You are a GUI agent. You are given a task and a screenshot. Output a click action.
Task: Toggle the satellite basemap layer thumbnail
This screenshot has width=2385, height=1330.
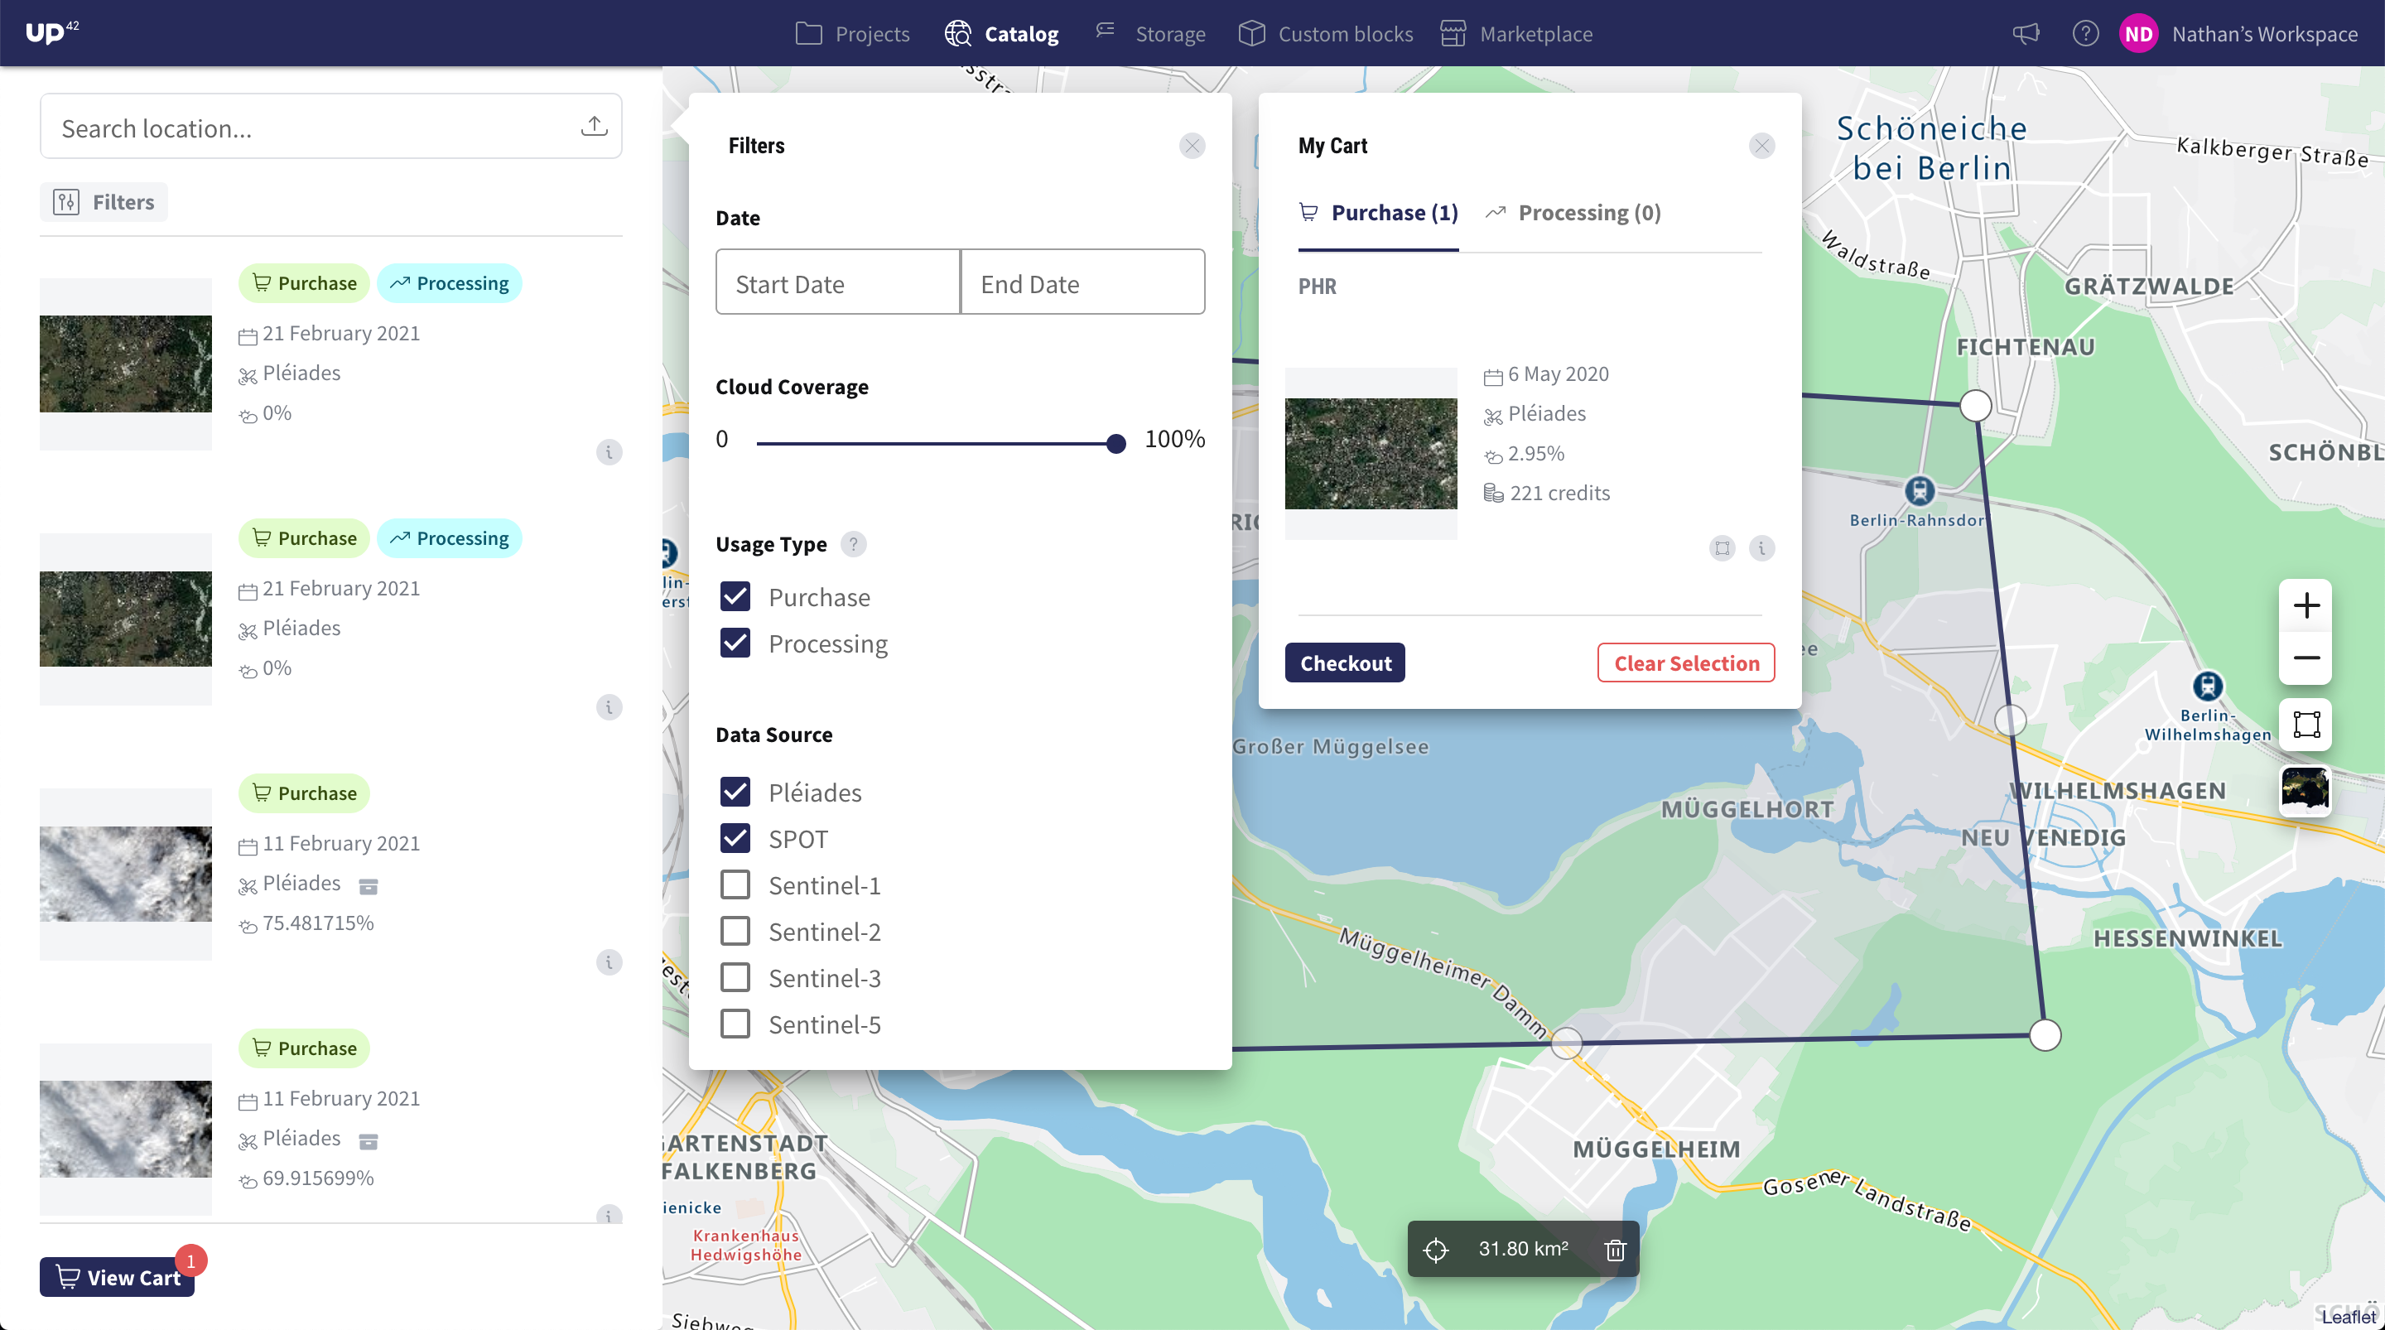click(2305, 790)
